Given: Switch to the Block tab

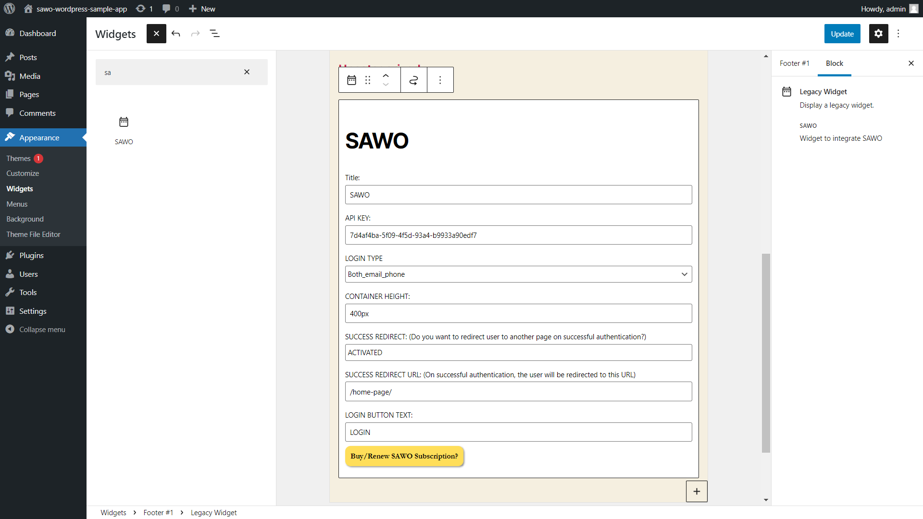Looking at the screenshot, I should click(x=834, y=63).
